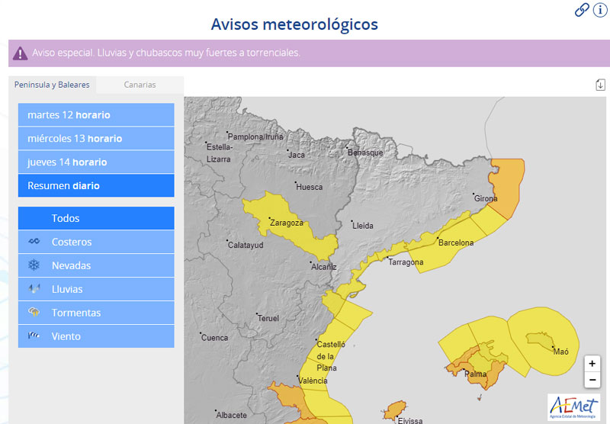Screen dimensions: 610x424
Task: Show jueves 14 horario warnings
Action: click(96, 162)
